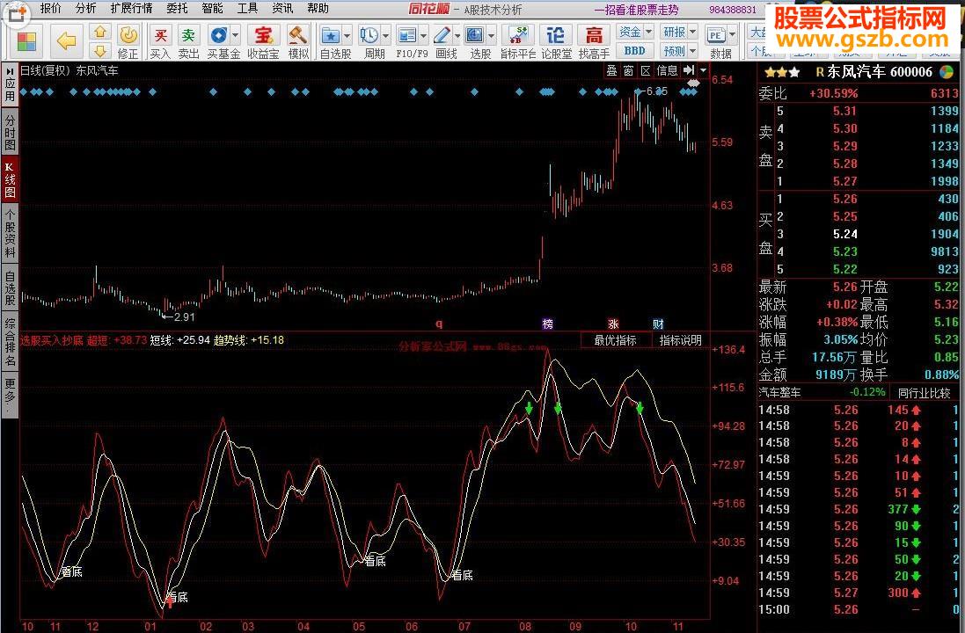Screen dimensions: 965x633
Task: Click the 最优指标 button
Action: [615, 340]
